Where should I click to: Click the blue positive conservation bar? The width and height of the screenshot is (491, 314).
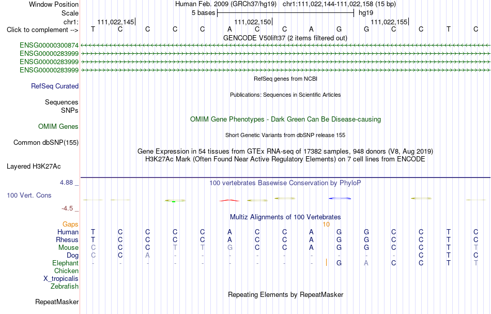[340, 198]
